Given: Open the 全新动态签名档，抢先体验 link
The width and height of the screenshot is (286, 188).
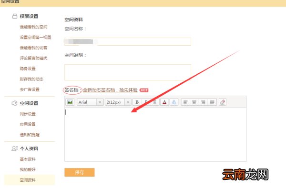Looking at the screenshot, I should 110,90.
